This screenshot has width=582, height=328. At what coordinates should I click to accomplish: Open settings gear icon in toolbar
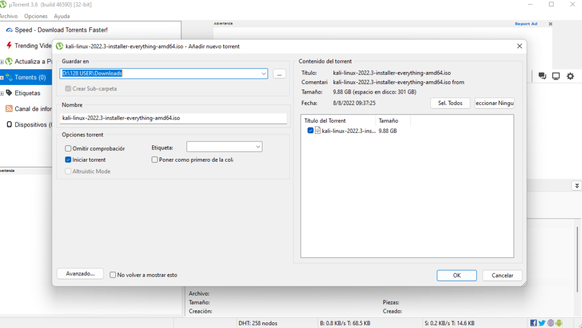(x=570, y=76)
